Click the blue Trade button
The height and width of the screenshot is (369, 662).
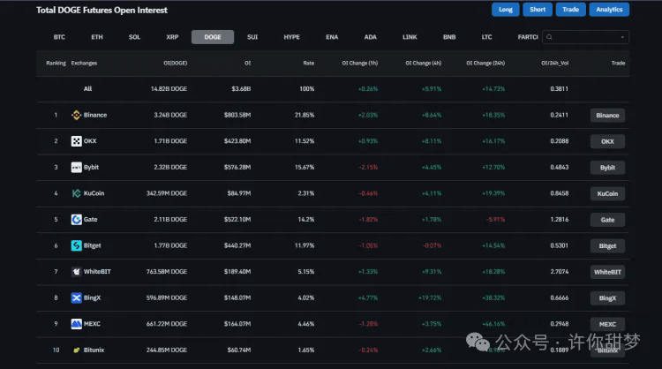coord(570,10)
